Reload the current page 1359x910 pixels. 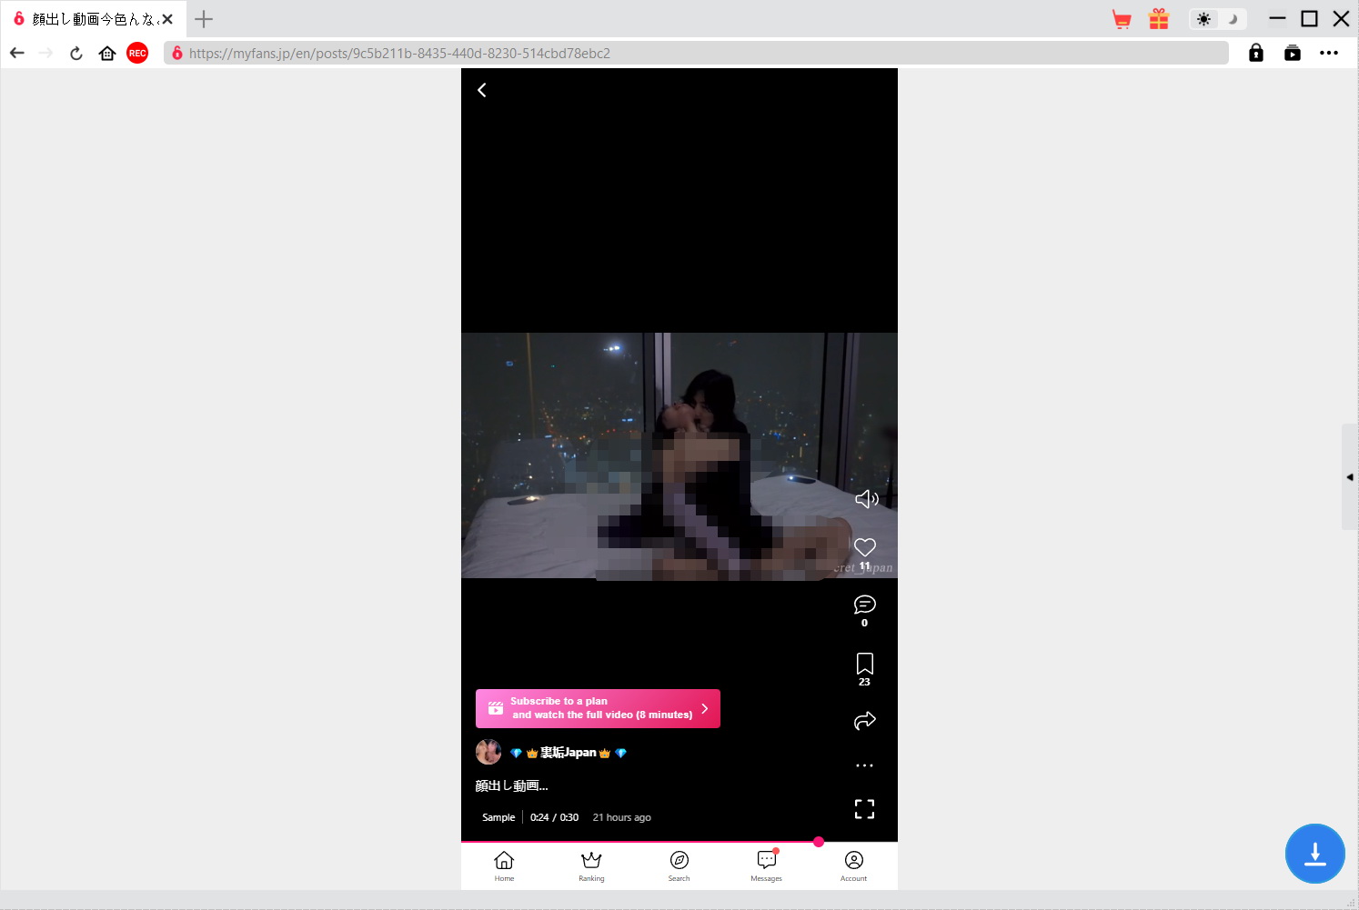coord(76,53)
